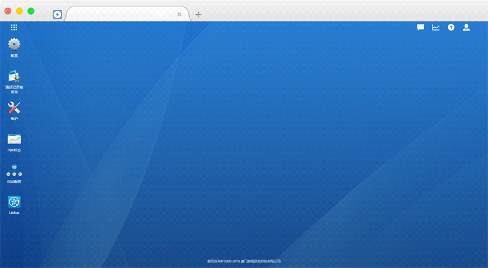Open 通话记录和录音 call records icon
Screen dimensions: 488x268
tap(14, 76)
